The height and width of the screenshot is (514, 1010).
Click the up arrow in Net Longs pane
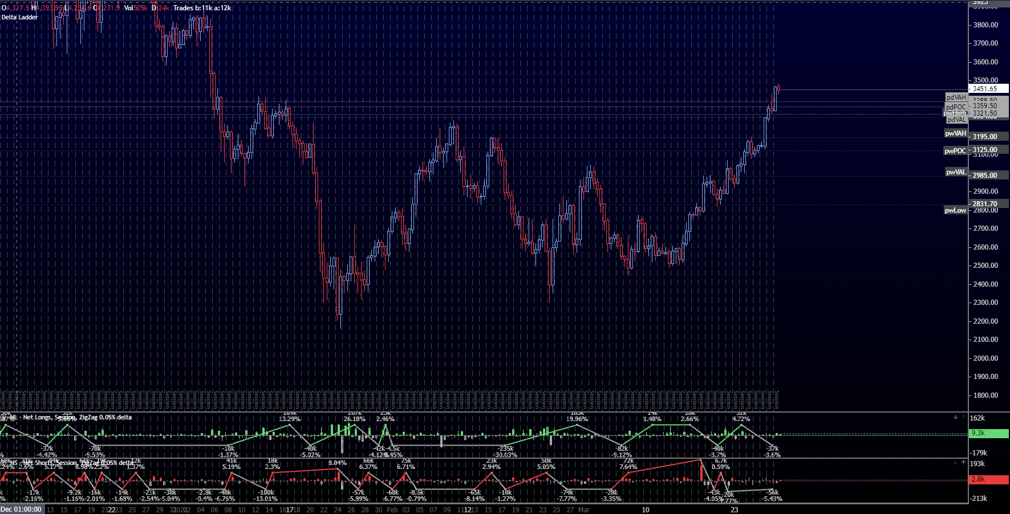(963, 417)
